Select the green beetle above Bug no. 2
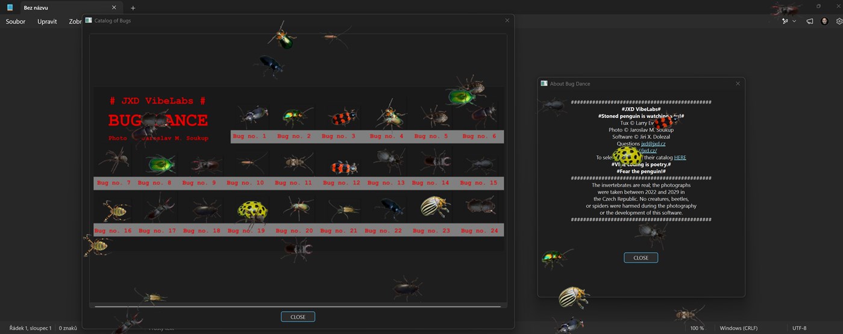 click(x=296, y=116)
